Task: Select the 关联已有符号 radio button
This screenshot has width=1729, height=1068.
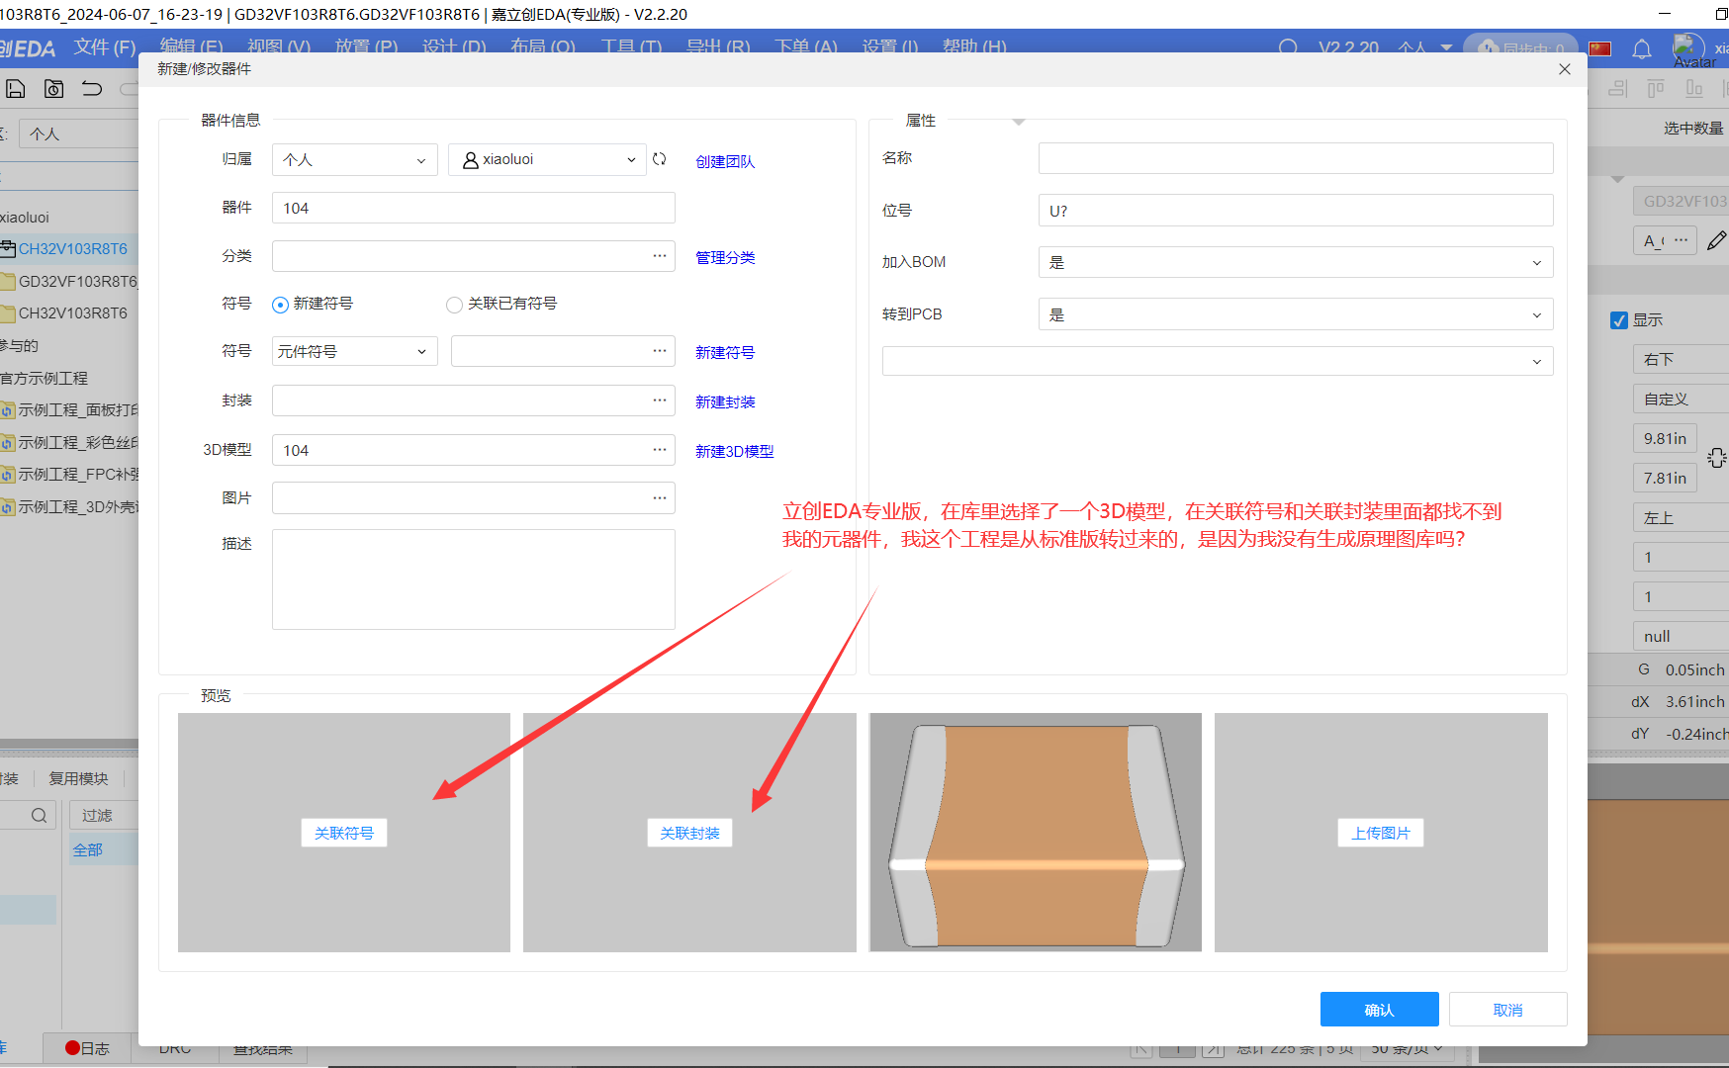Action: click(454, 305)
